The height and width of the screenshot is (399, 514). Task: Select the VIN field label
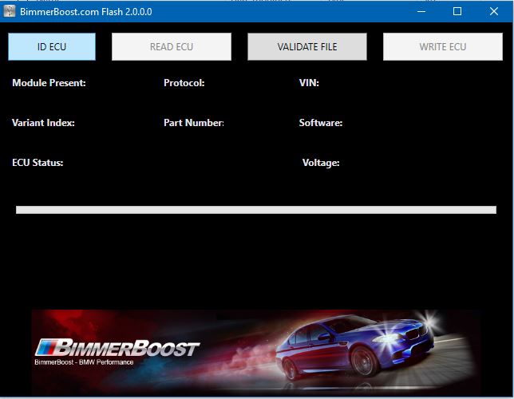[x=309, y=83]
